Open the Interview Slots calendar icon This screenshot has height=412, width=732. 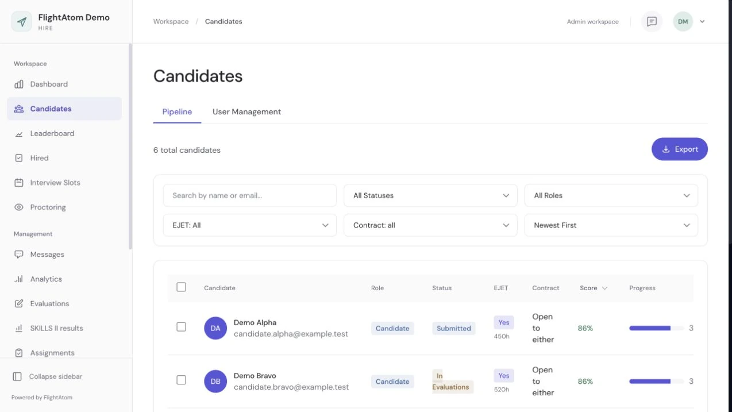[x=19, y=183]
